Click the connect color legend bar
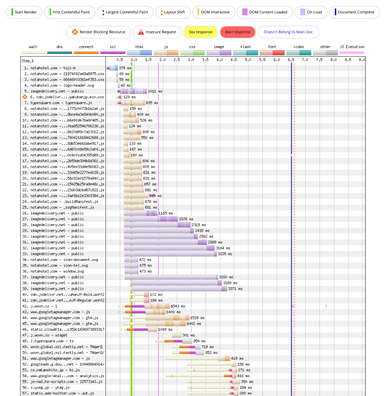 (x=86, y=53)
